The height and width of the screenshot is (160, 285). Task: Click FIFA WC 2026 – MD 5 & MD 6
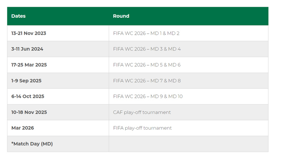[147, 65]
